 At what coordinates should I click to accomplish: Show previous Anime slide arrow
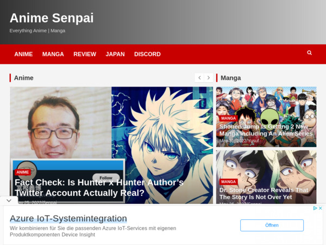(199, 78)
